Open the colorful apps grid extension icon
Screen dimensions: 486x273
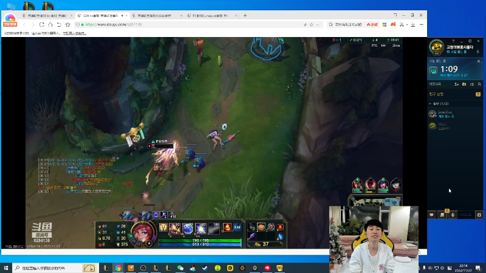(x=385, y=24)
